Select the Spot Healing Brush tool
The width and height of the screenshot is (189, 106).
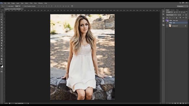click(x=1, y=28)
